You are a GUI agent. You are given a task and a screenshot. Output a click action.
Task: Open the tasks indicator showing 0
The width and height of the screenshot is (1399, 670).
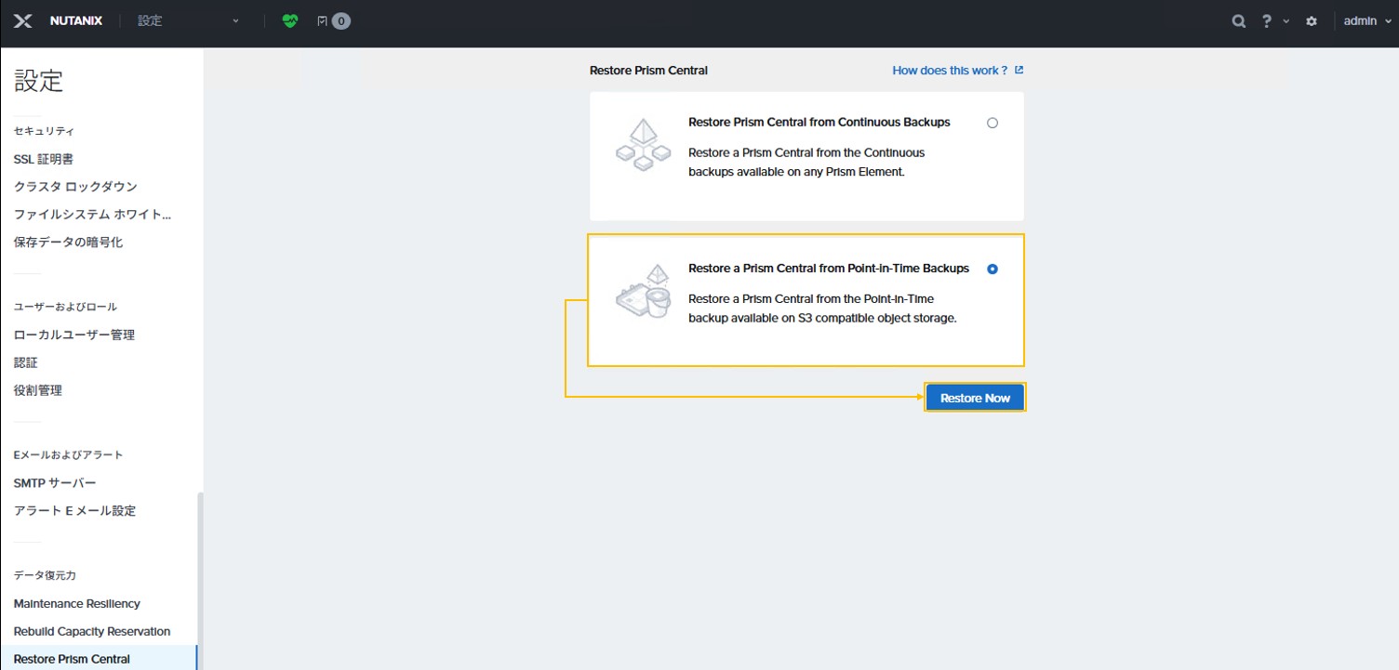(x=334, y=20)
